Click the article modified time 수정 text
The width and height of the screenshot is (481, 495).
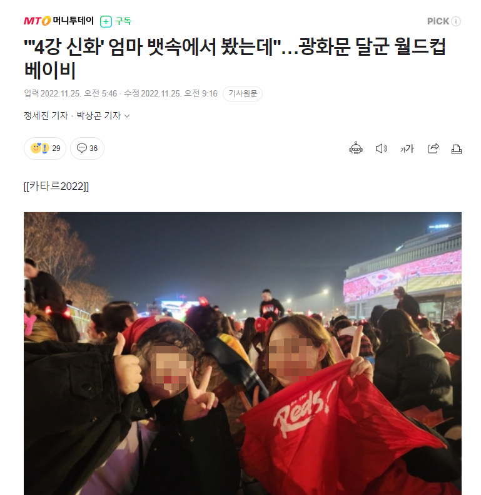pos(171,93)
